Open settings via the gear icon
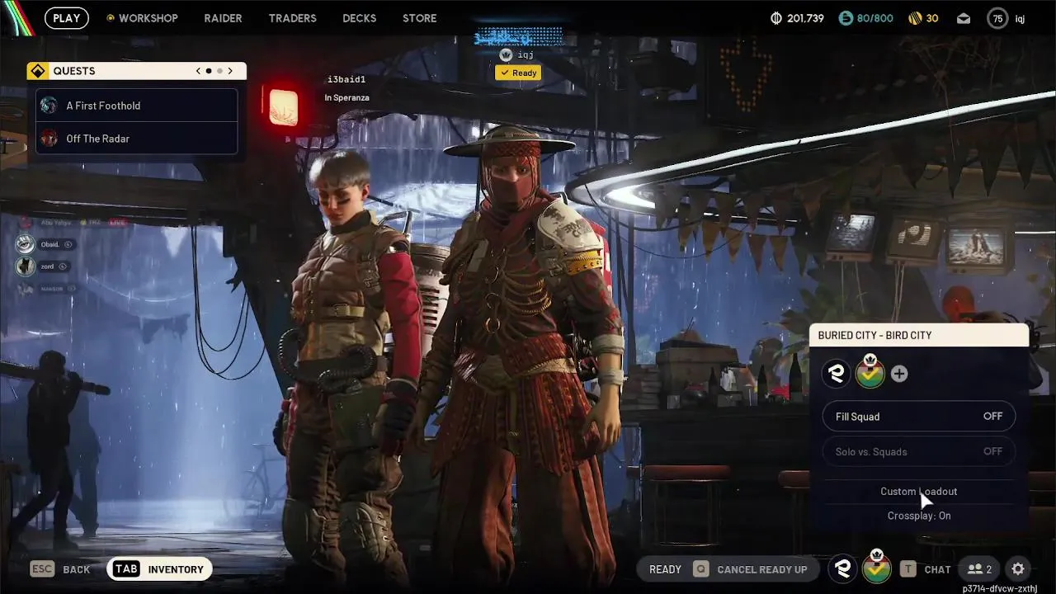Image resolution: width=1056 pixels, height=594 pixels. click(x=1018, y=569)
